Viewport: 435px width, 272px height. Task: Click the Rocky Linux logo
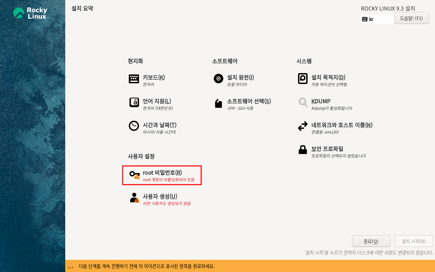click(30, 13)
